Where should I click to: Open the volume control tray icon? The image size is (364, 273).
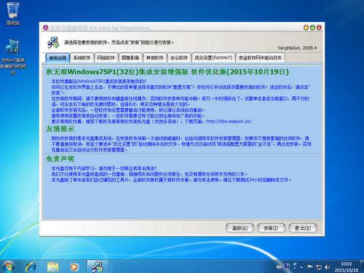[x=327, y=267]
